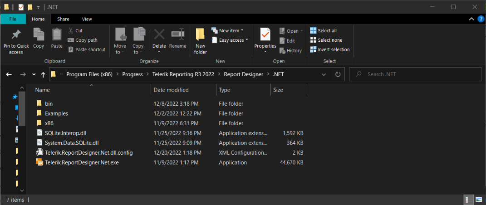Screen dimensions: 486x205
Task: Go to Report Designer breadcrumb
Action: [x=243, y=74]
